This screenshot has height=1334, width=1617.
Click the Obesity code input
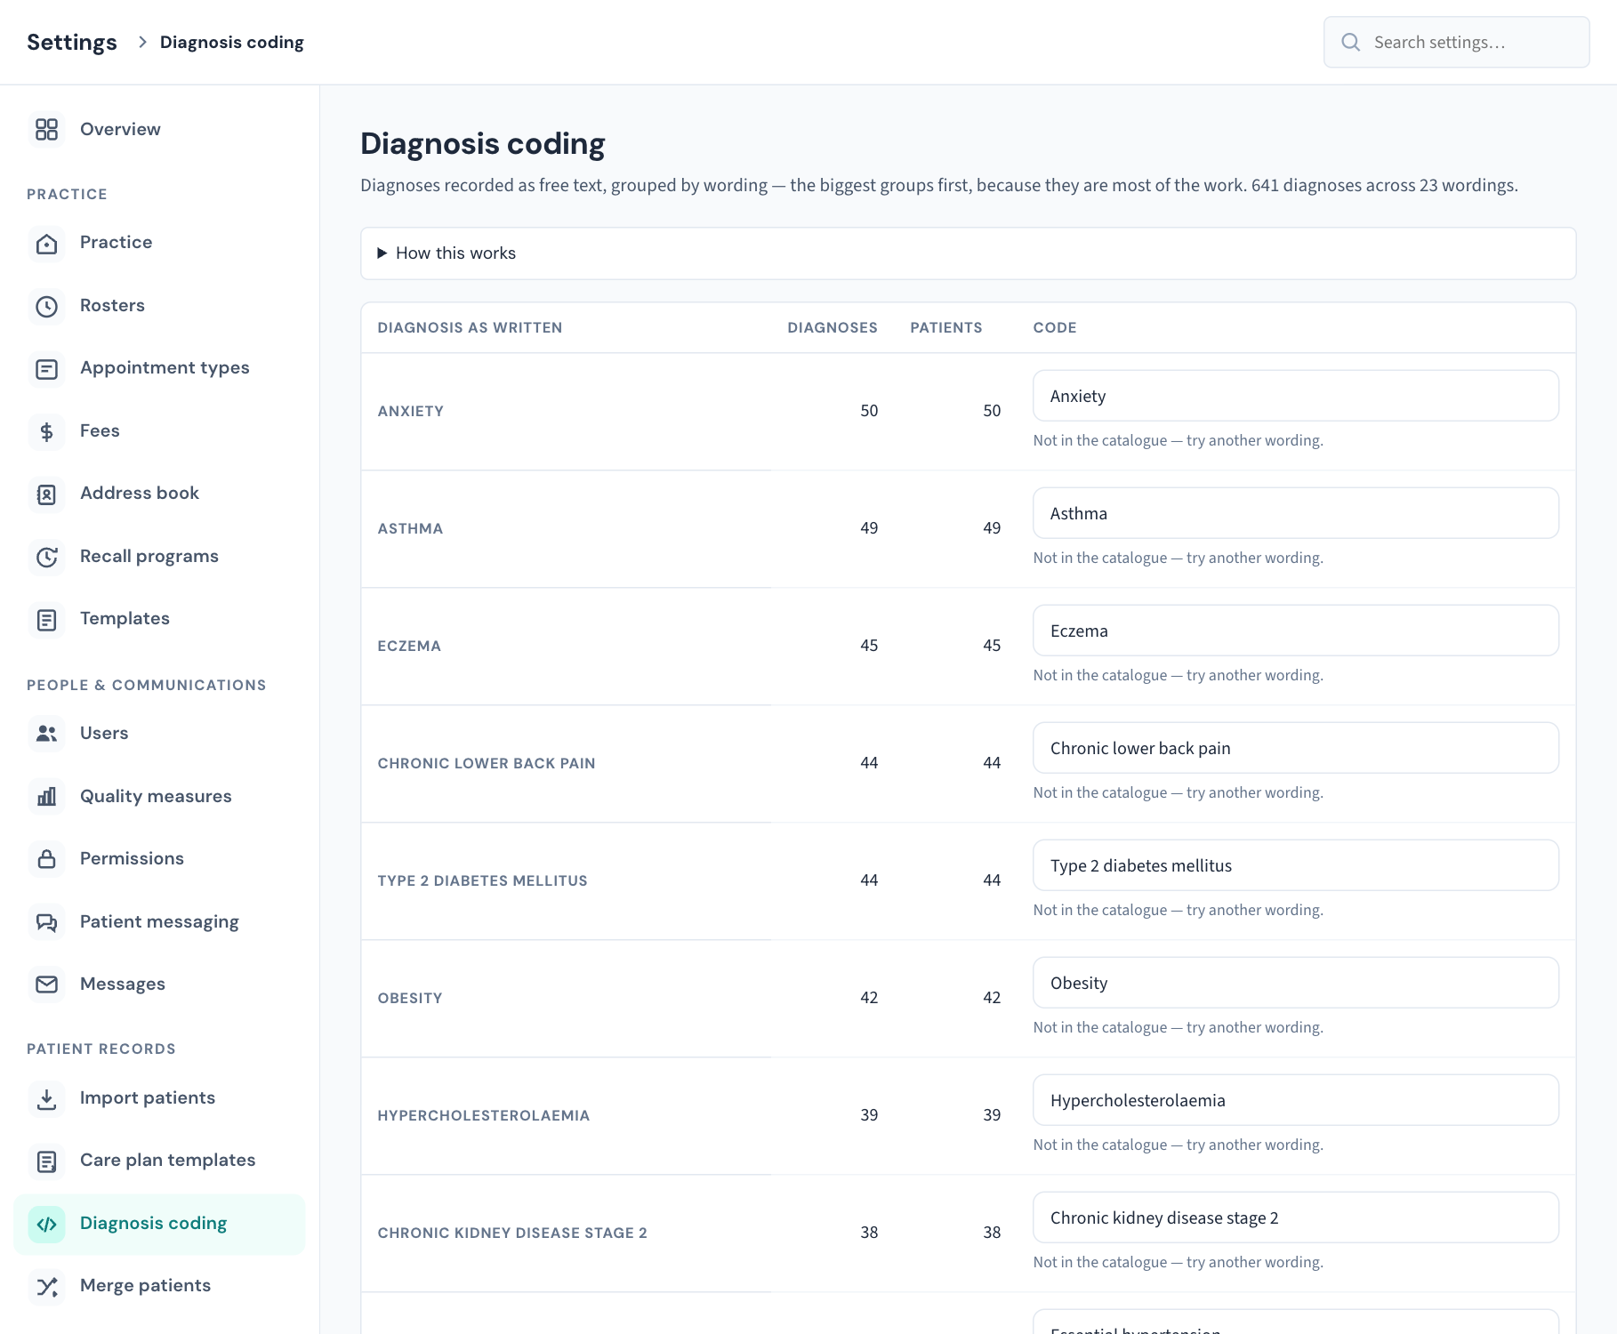[x=1295, y=983]
